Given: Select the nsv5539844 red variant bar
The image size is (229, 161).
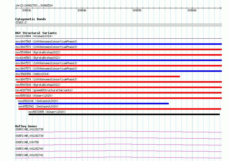Looking at the screenshot, I should [118, 55].
